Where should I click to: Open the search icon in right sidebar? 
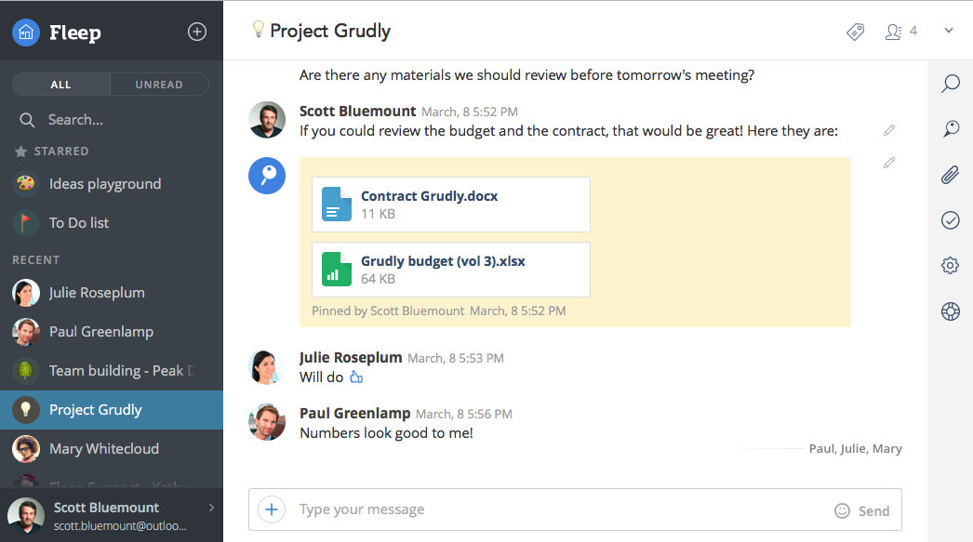[x=950, y=85]
